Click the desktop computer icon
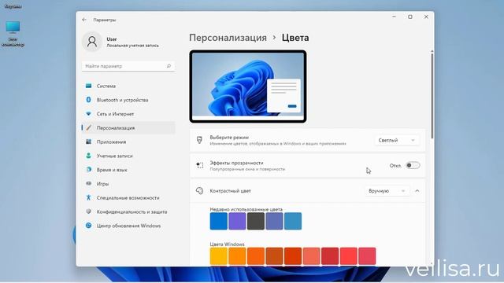 [13, 28]
